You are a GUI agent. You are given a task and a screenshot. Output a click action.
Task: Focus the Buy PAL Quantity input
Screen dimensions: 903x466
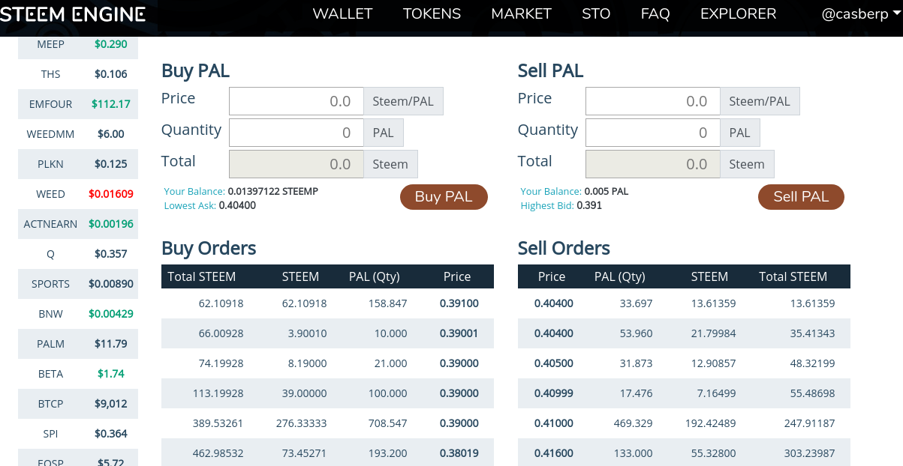[296, 133]
